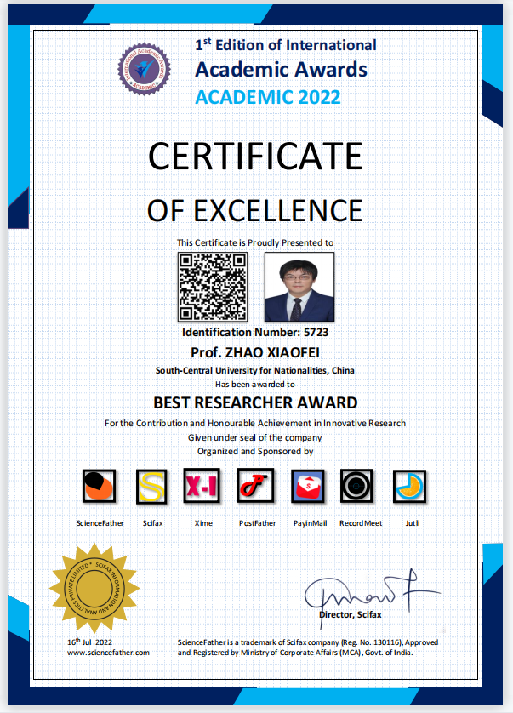Click the "ACADEMIC 2022" blue heading
Screen dimensions: 513x713
tap(268, 96)
